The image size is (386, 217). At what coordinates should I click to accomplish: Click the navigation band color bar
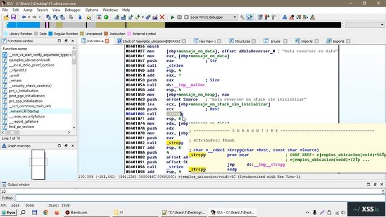(174, 25)
